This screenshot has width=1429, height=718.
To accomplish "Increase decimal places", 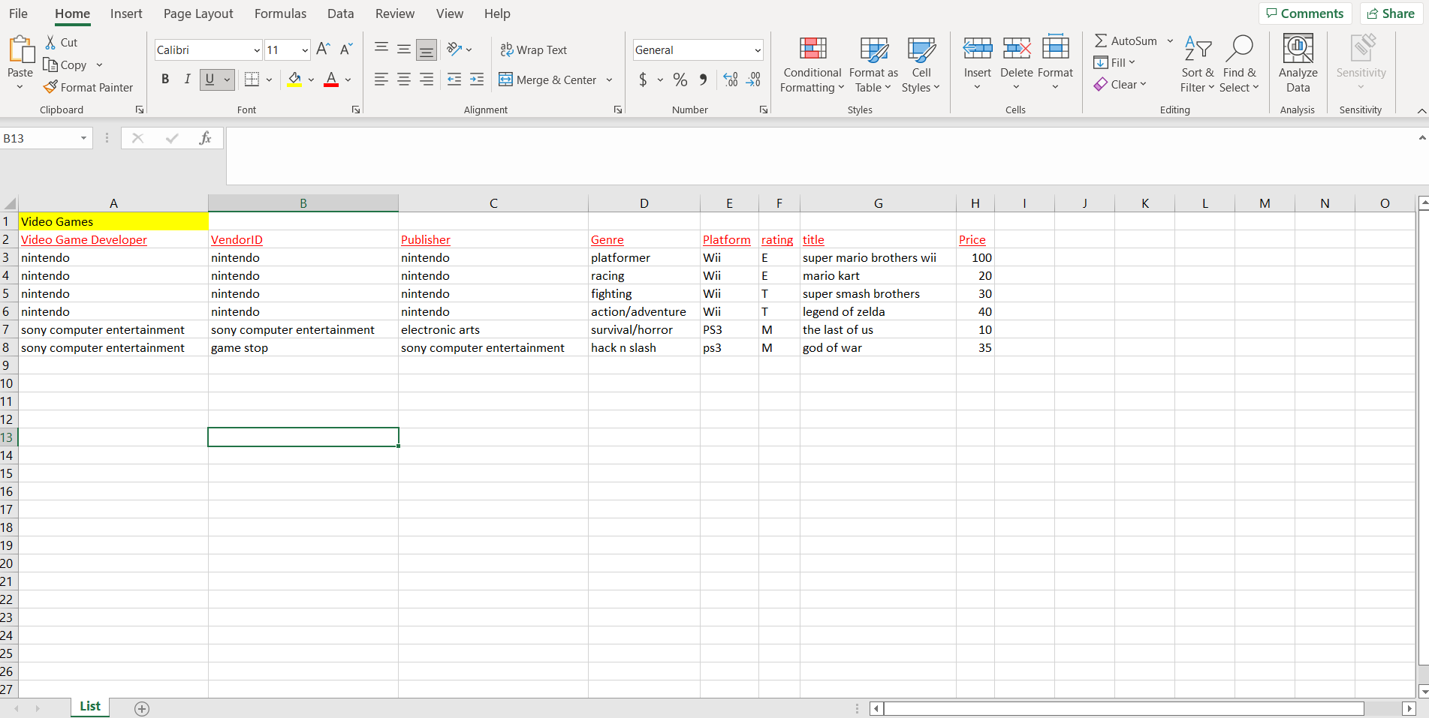I will point(730,80).
